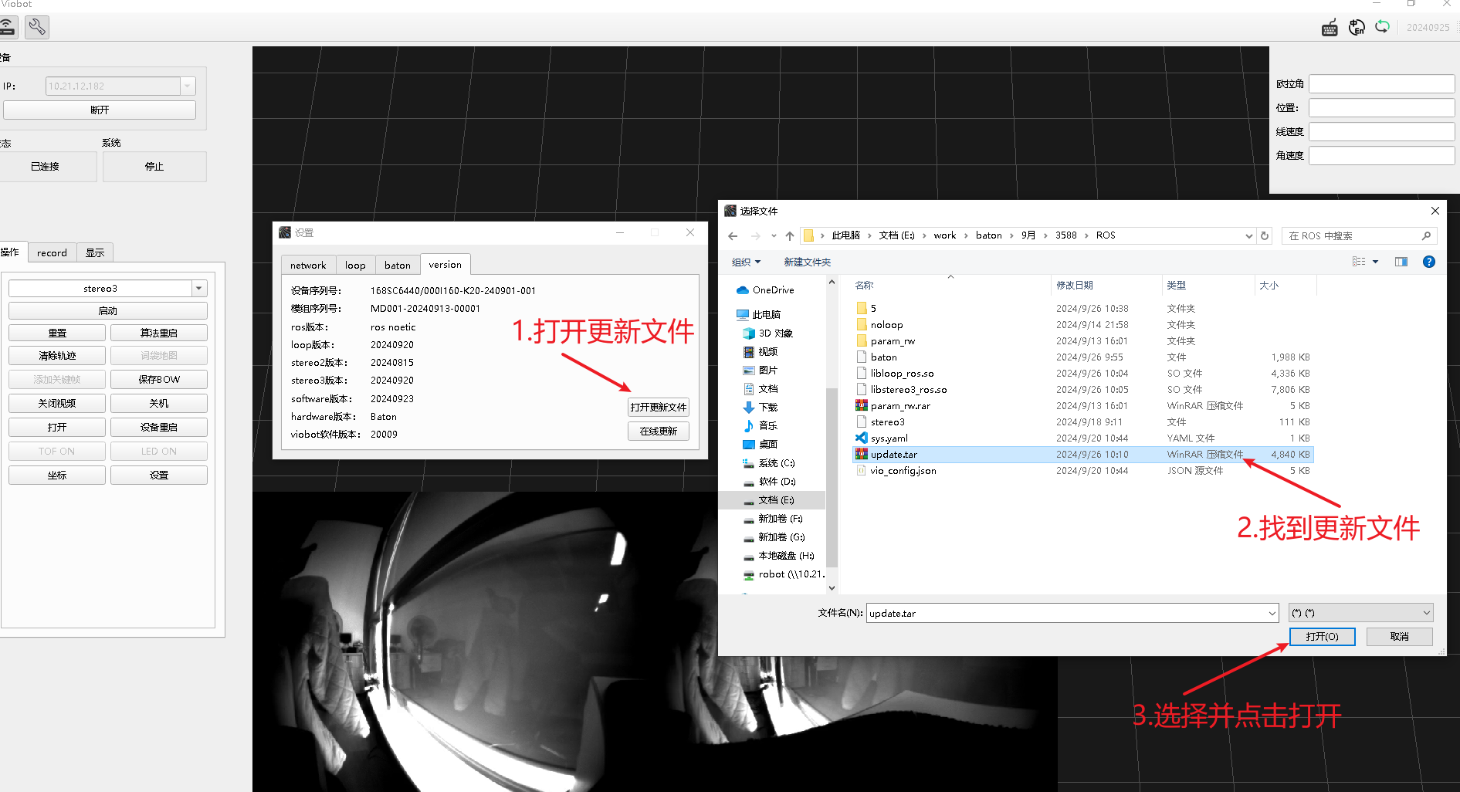
Task: Click the search magnifier icon in file dialog
Action: coord(1426,236)
